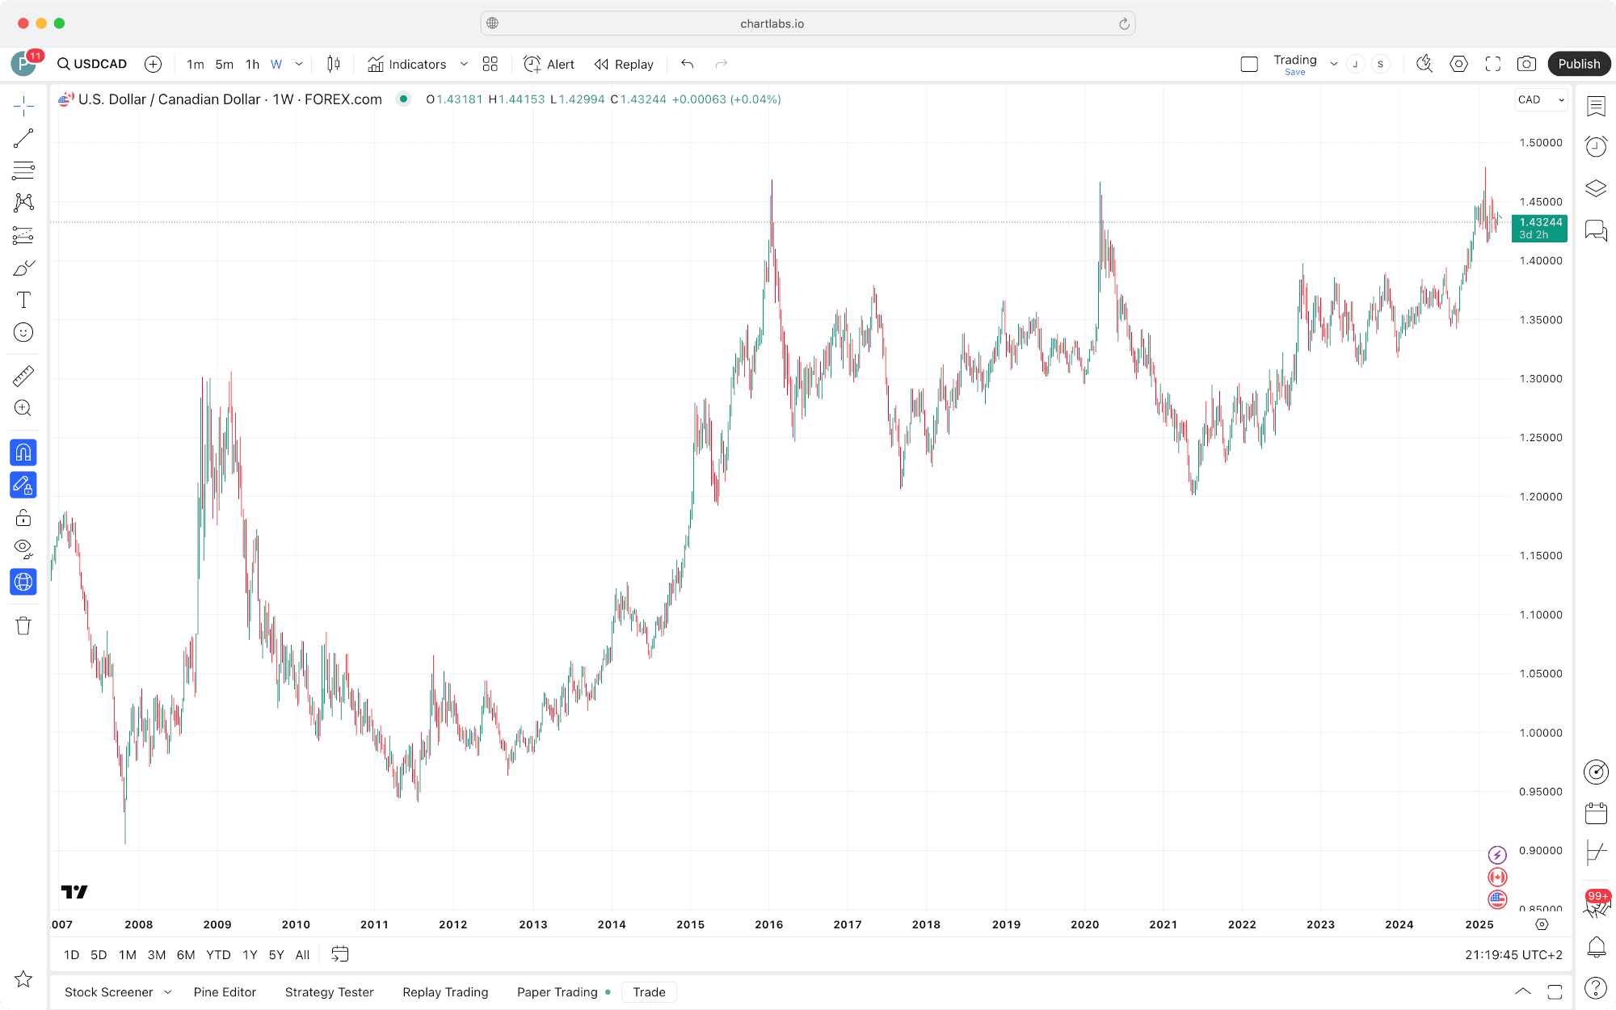Viewport: 1616px width, 1010px height.
Task: Expand the timeframe interval dropdown arrow
Action: (x=299, y=64)
